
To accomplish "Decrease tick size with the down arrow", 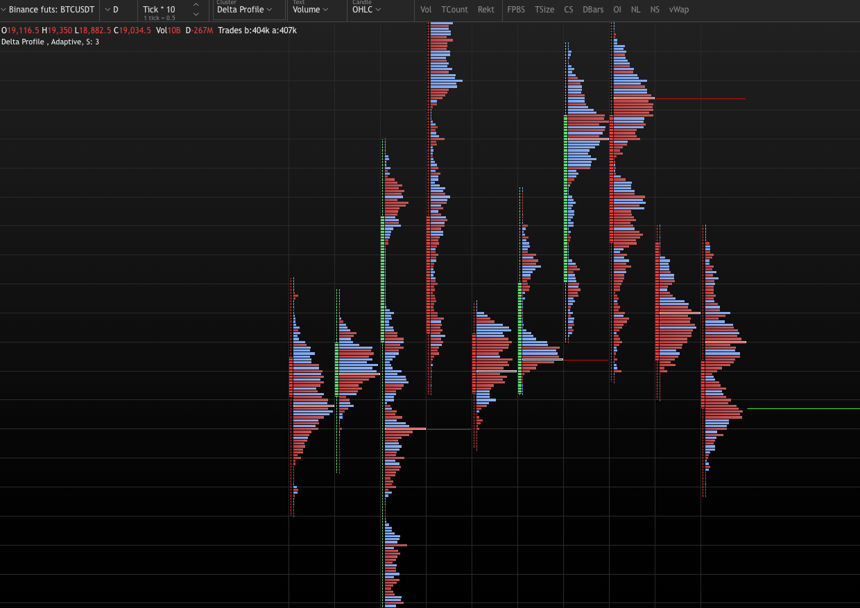I will [196, 15].
